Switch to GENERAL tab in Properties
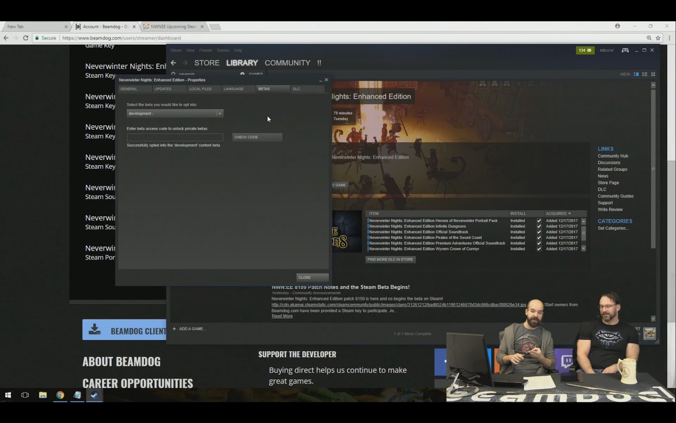676x423 pixels. point(135,89)
